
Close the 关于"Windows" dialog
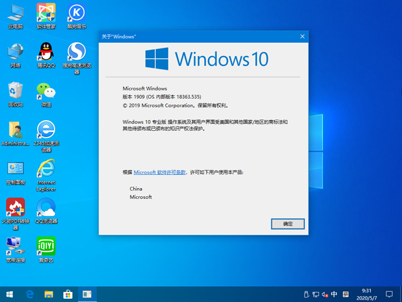(x=302, y=36)
